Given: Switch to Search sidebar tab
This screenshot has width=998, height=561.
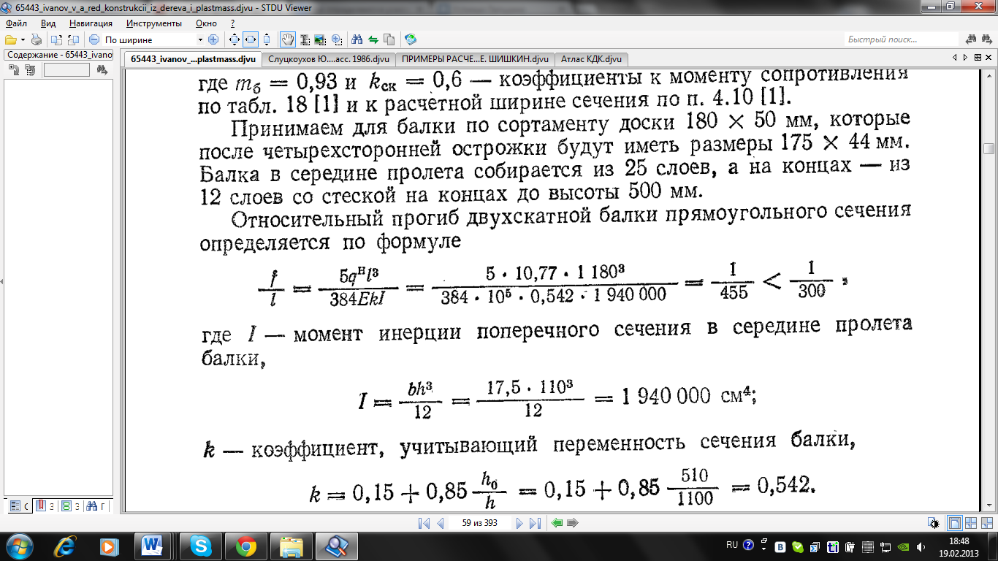Looking at the screenshot, I should 96,505.
